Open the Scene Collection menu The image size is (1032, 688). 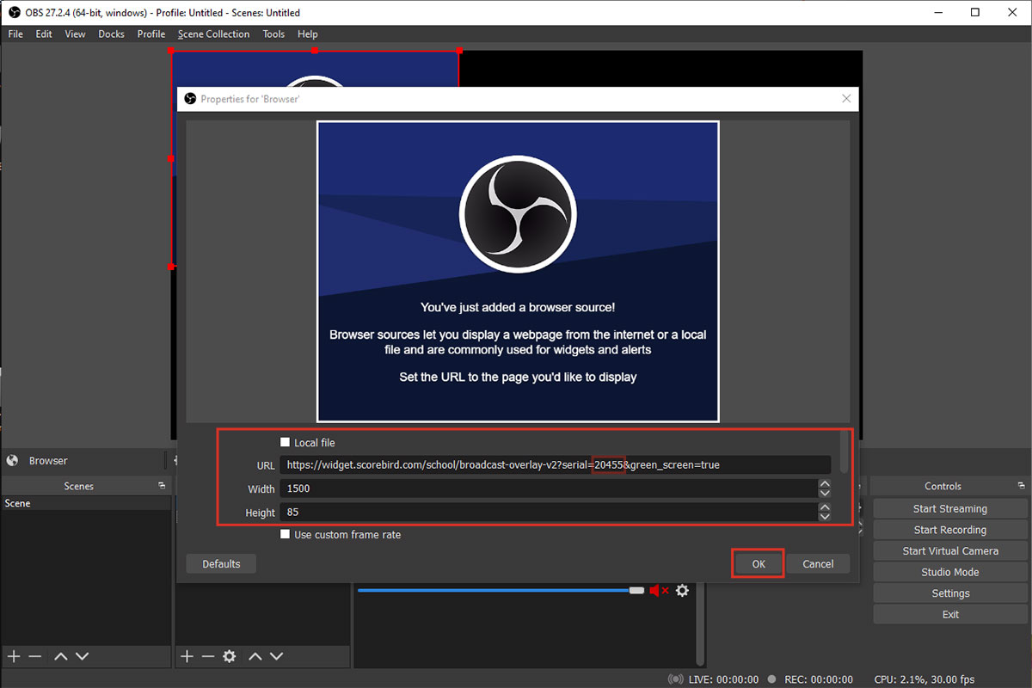(213, 34)
